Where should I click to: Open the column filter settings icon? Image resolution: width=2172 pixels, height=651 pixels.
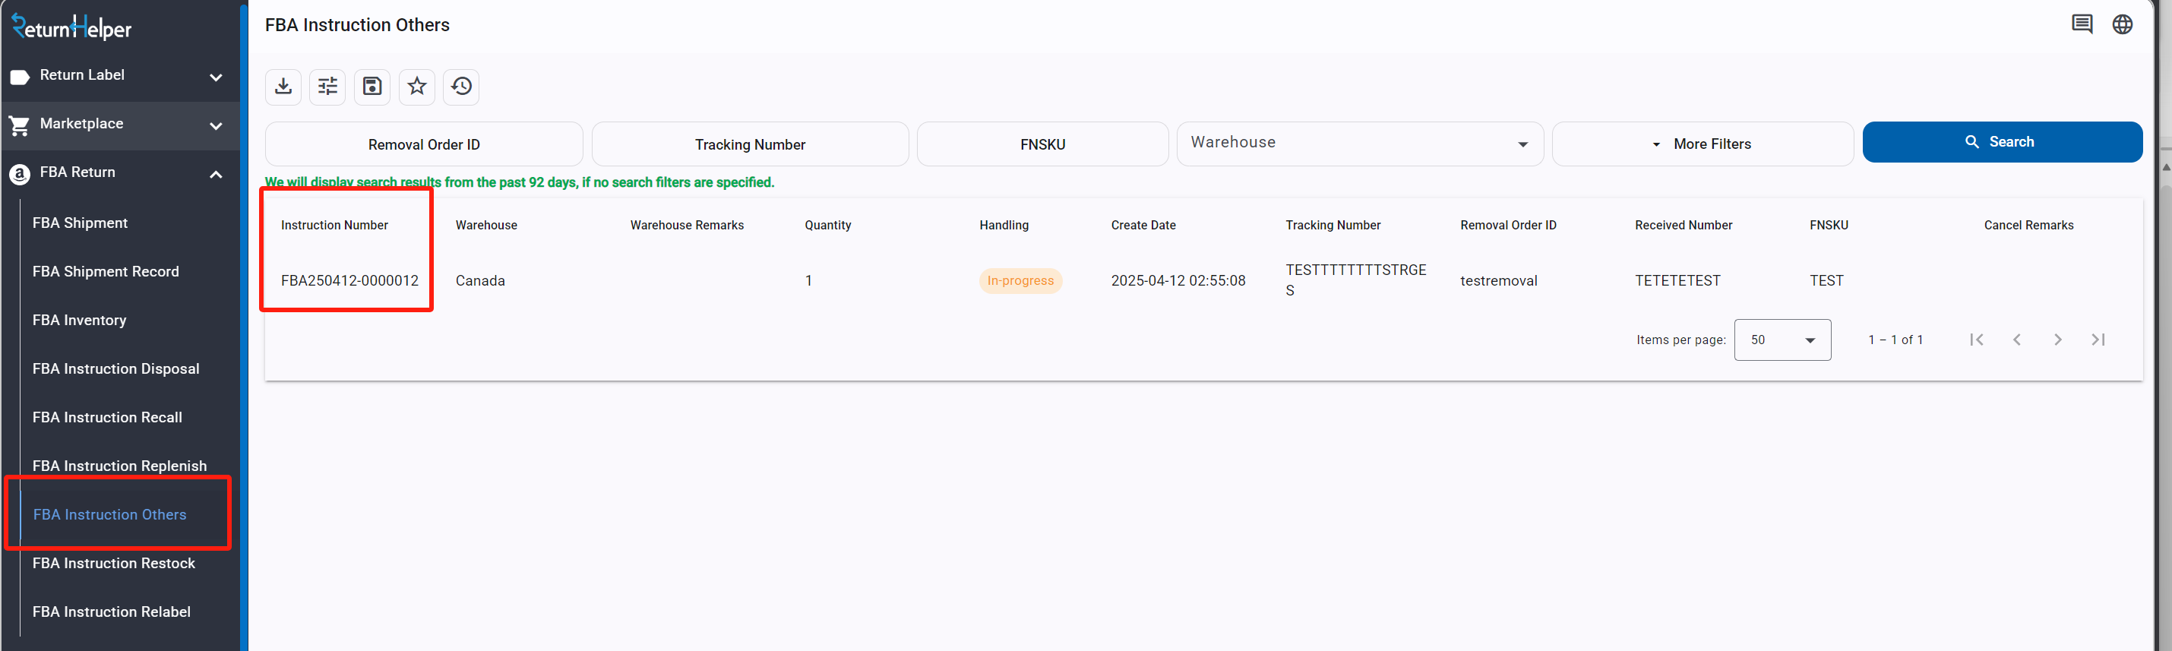tap(327, 87)
